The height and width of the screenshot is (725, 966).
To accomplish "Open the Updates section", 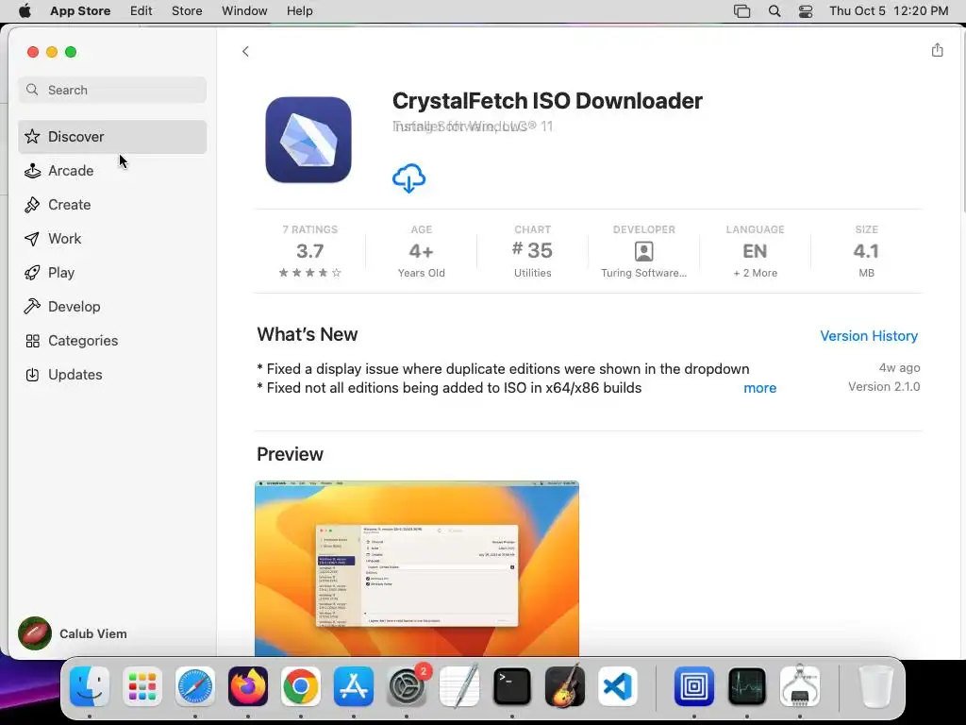I will point(112,374).
